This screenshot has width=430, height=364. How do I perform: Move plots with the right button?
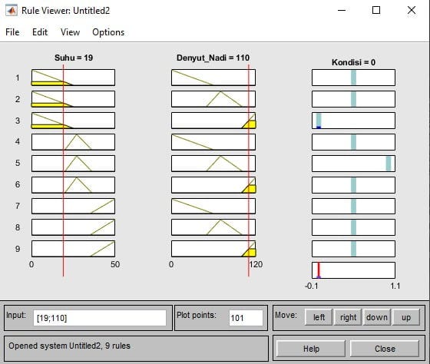tap(348, 317)
